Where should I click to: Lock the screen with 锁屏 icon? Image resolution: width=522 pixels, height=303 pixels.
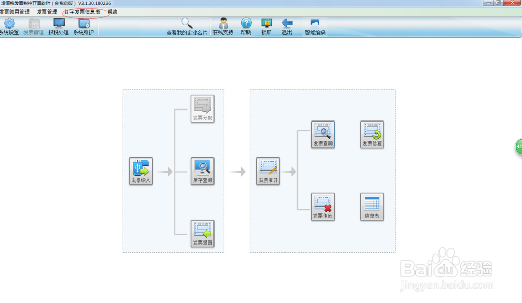266,27
